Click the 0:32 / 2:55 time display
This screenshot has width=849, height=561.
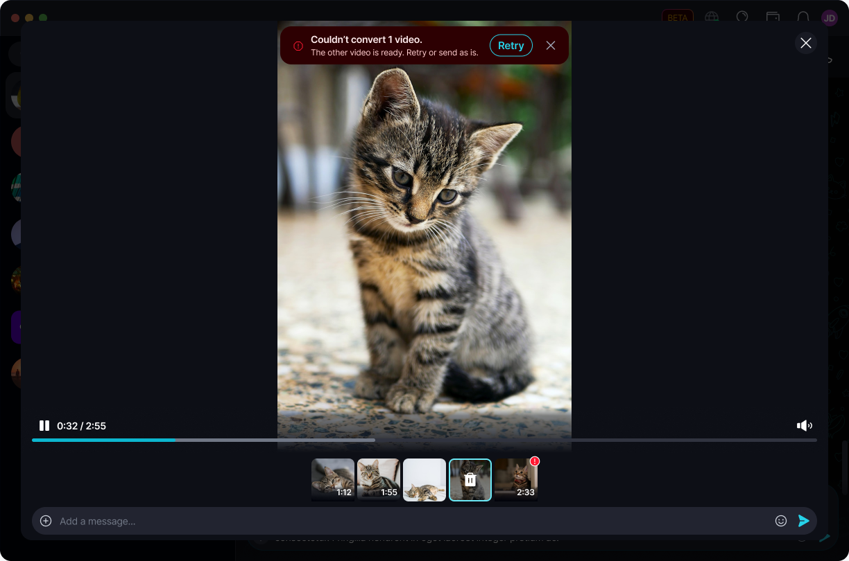(81, 426)
